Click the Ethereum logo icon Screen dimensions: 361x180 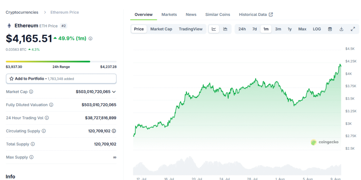pyautogui.click(x=9, y=25)
